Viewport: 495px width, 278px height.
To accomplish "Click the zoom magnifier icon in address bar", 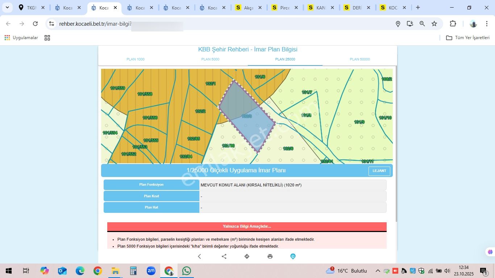I will click(422, 24).
